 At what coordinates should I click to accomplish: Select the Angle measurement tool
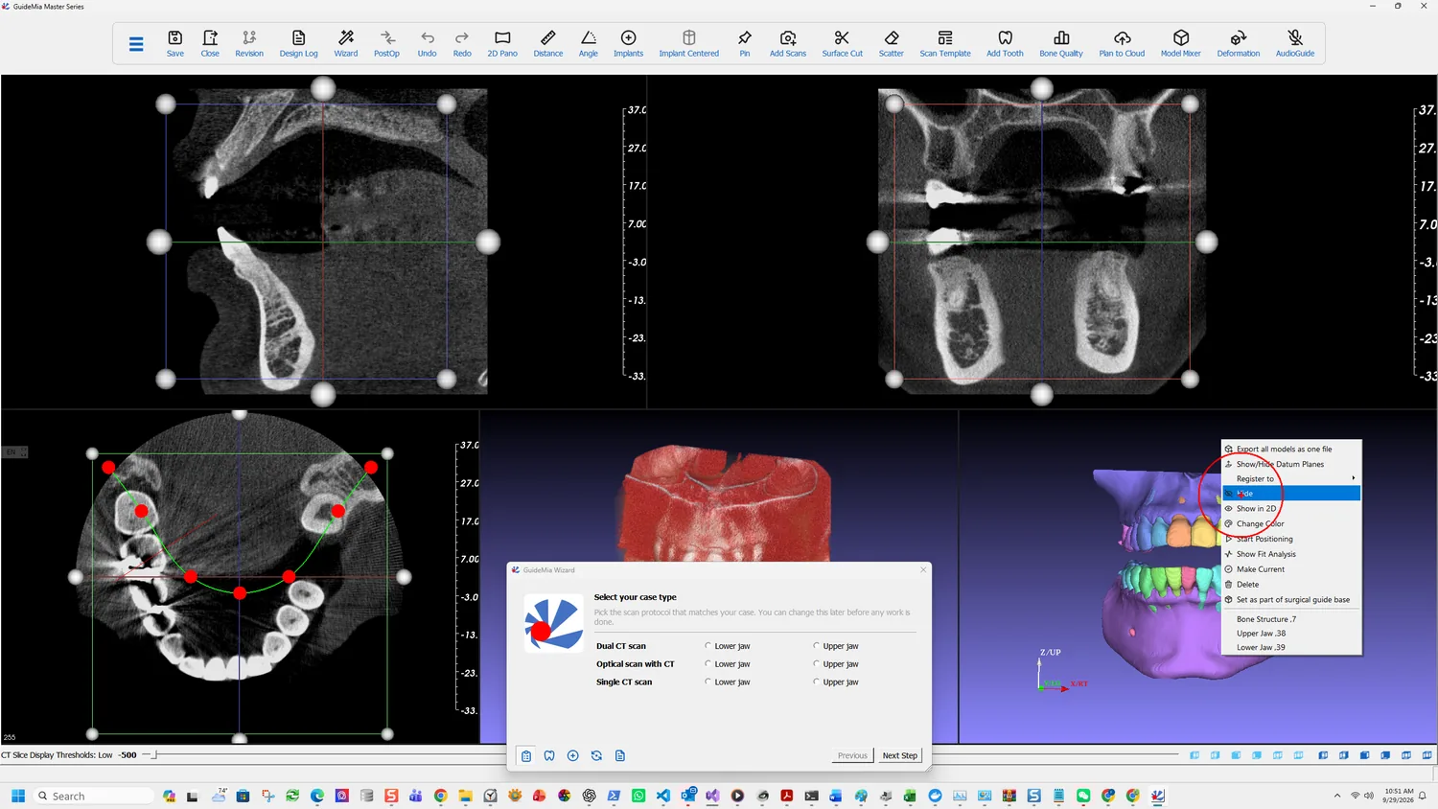(x=589, y=43)
